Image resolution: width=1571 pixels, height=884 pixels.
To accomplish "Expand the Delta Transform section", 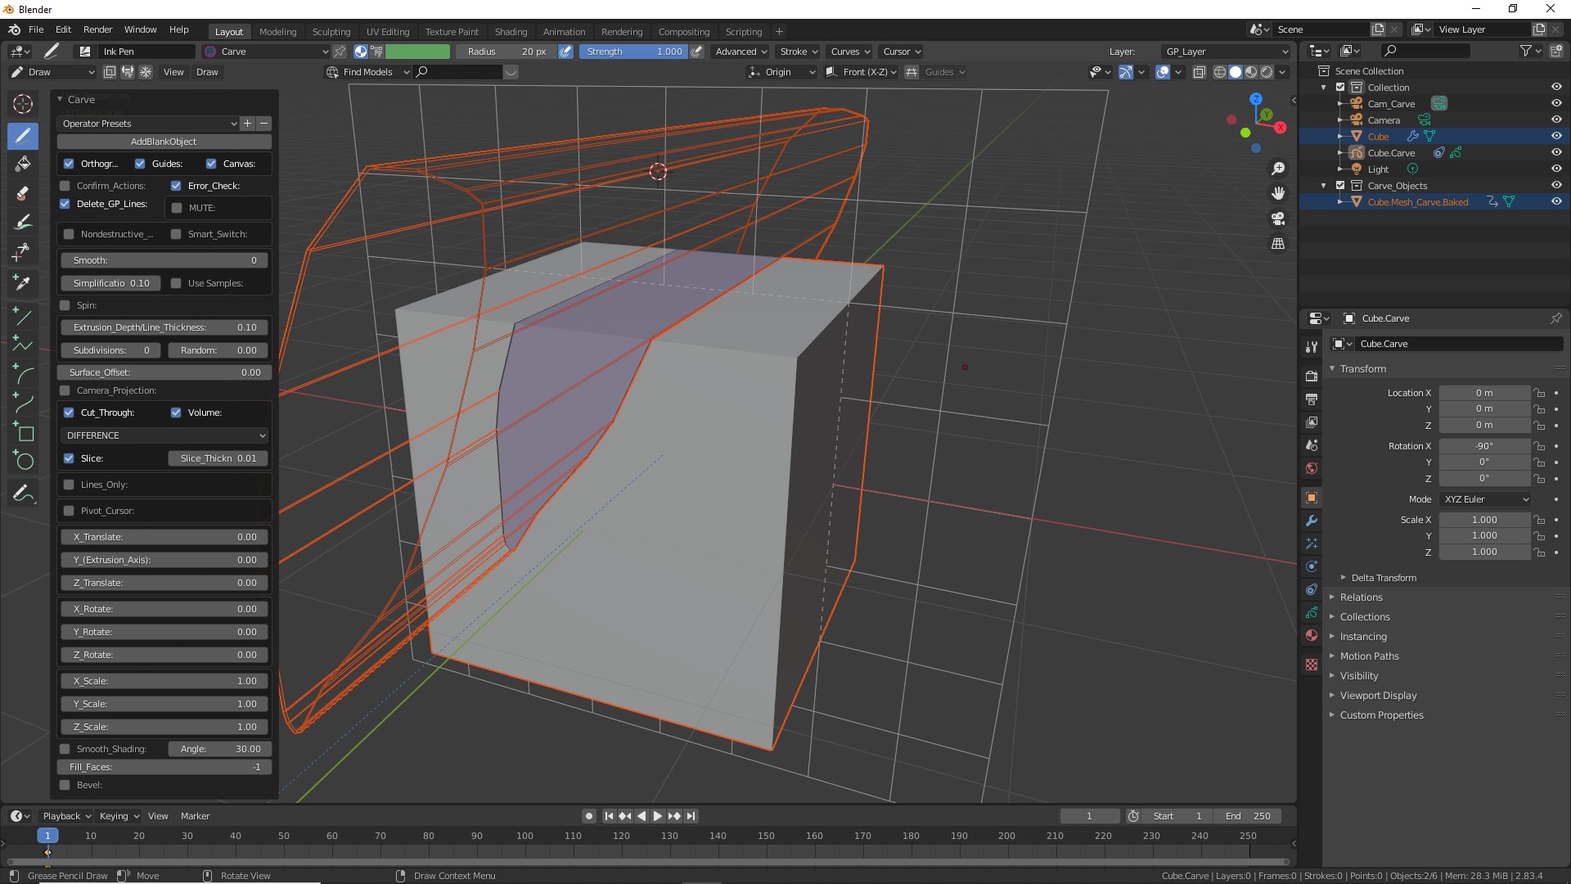I will click(1383, 578).
